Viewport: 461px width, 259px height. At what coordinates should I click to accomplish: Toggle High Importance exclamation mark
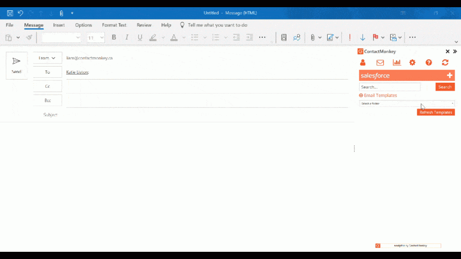349,37
